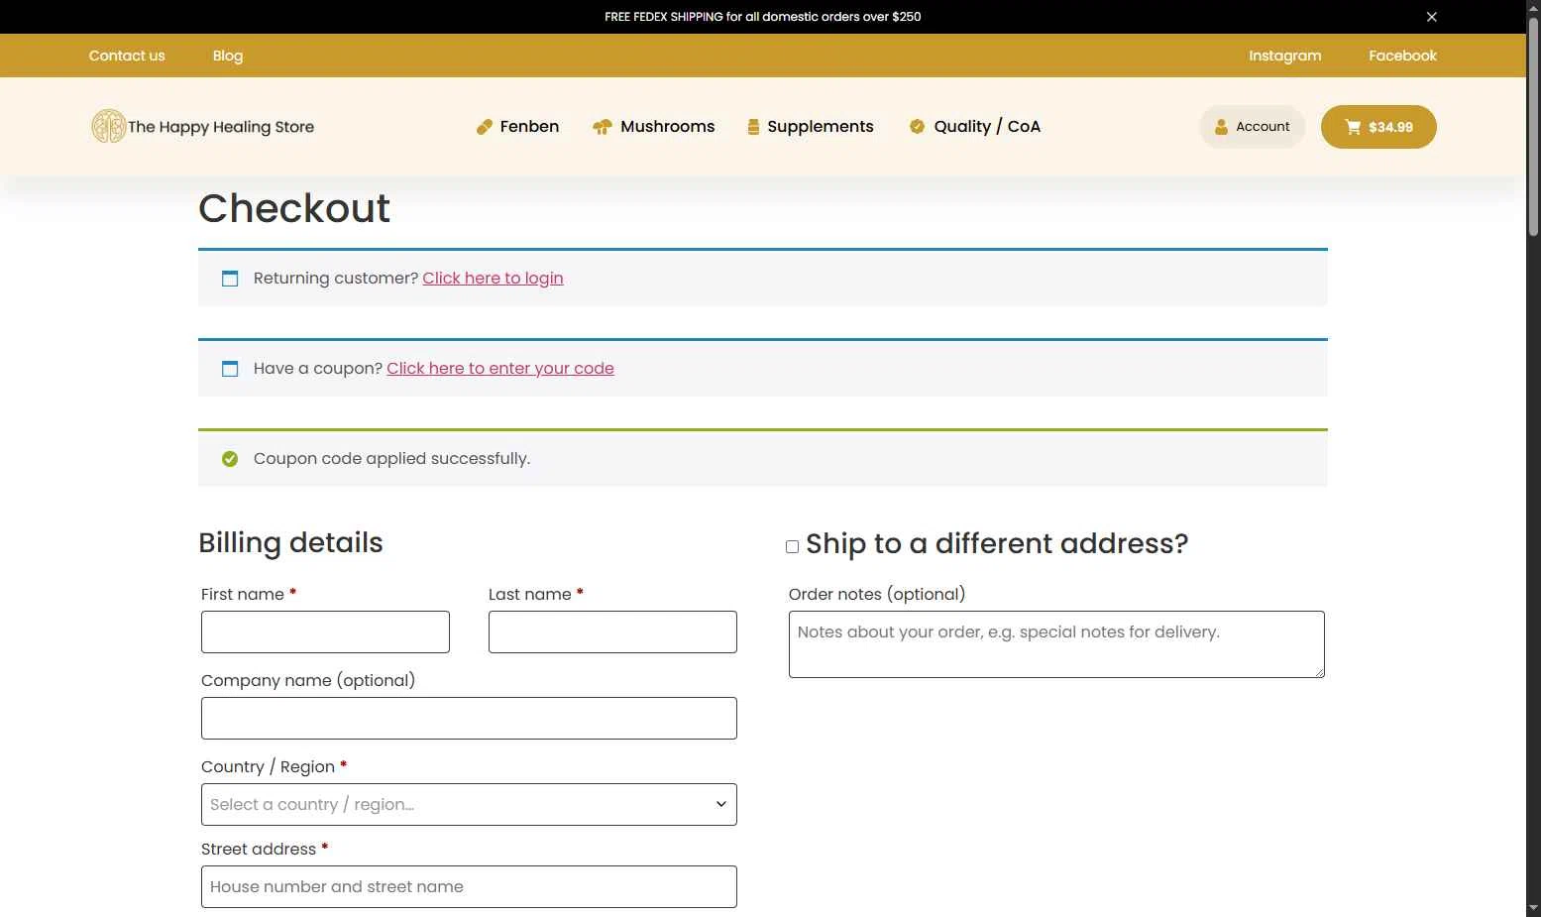
Task: Open the Quality / CoA page
Action: pyautogui.click(x=974, y=126)
